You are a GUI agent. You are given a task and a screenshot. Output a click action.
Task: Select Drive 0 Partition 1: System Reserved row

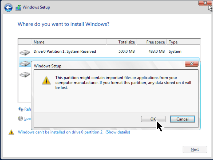coord(109,51)
